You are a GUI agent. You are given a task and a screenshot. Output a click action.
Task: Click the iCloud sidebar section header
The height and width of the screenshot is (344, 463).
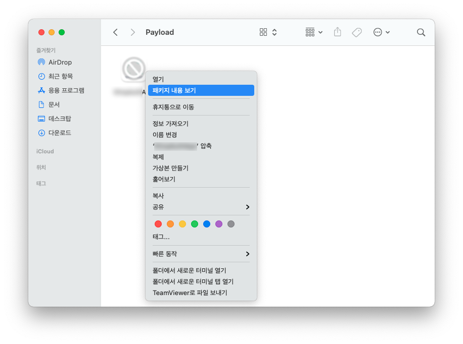pos(45,151)
